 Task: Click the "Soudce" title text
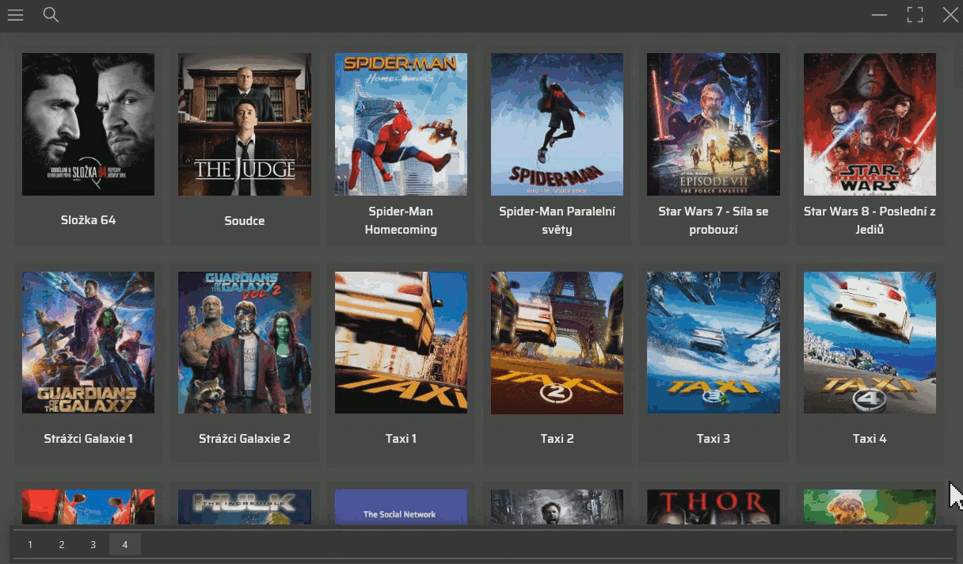pyautogui.click(x=245, y=221)
